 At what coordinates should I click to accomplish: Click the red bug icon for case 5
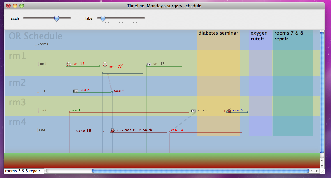229,110
